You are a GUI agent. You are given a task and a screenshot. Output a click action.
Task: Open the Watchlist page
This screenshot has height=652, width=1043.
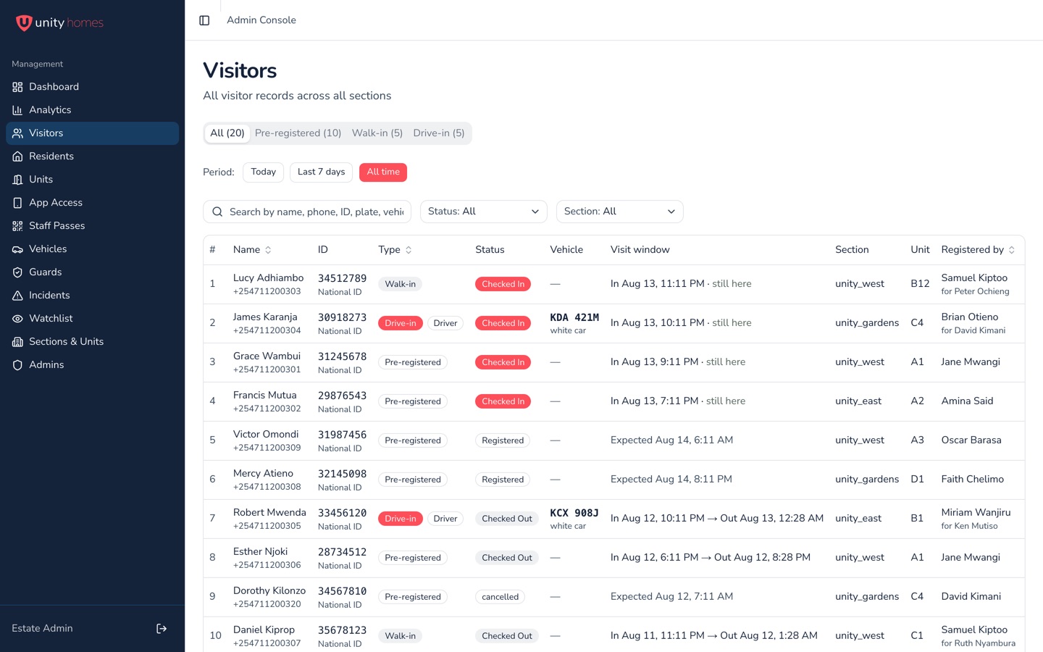(93, 319)
